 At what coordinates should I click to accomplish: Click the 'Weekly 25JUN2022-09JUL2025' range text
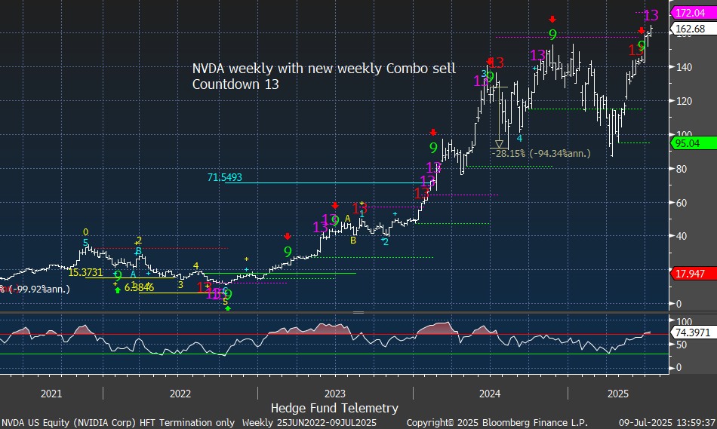pos(309,423)
